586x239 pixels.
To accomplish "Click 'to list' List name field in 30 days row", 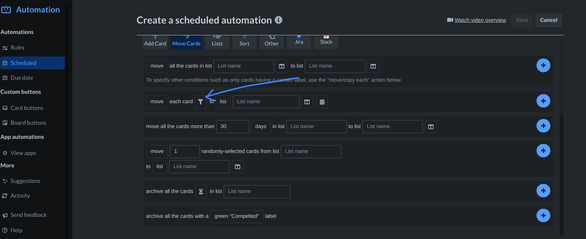I will click(392, 127).
